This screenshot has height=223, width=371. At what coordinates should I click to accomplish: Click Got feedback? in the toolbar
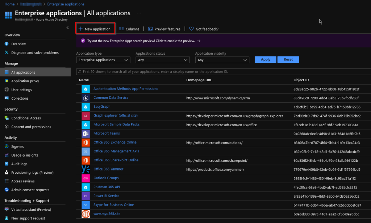coord(204,29)
